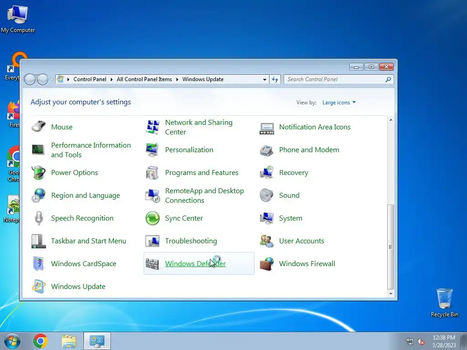Image resolution: width=467 pixels, height=350 pixels.
Task: Open the Programs and Features icon
Action: [x=152, y=173]
